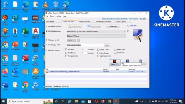Click the monitor with wand graphic
The height and width of the screenshot is (104, 185).
pos(138,35)
